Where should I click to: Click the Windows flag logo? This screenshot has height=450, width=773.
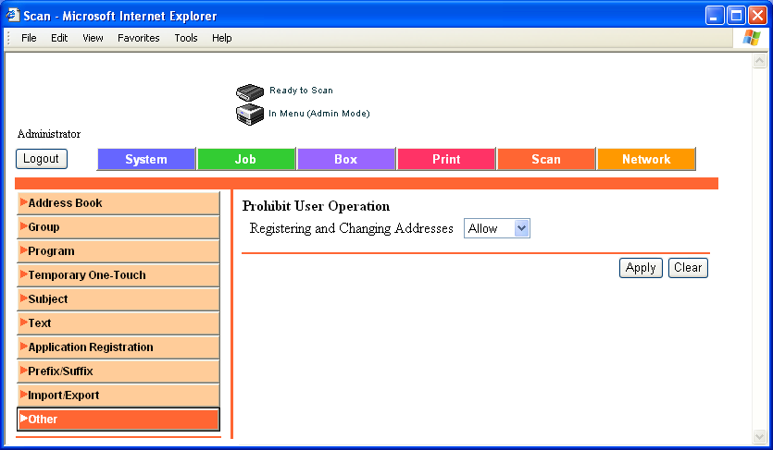click(752, 38)
